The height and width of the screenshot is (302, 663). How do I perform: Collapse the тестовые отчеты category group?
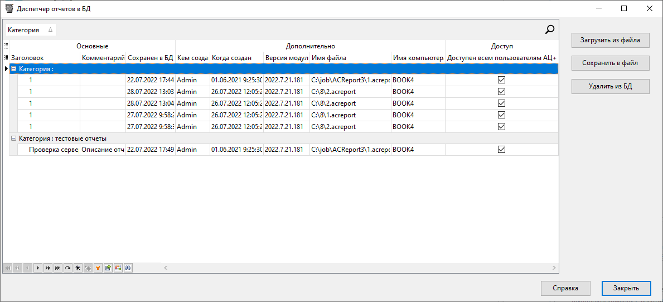tap(14, 138)
